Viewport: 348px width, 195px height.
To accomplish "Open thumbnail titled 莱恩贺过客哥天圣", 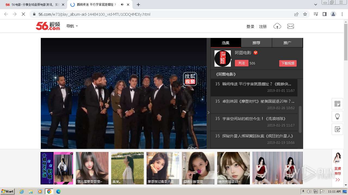I will click(x=163, y=168).
